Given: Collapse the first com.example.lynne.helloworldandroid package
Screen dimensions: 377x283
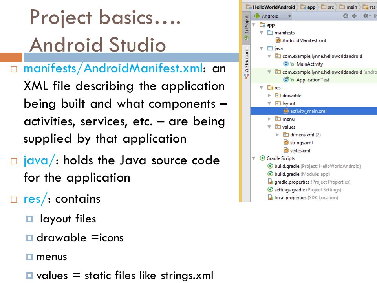Looking at the screenshot, I should [x=269, y=56].
